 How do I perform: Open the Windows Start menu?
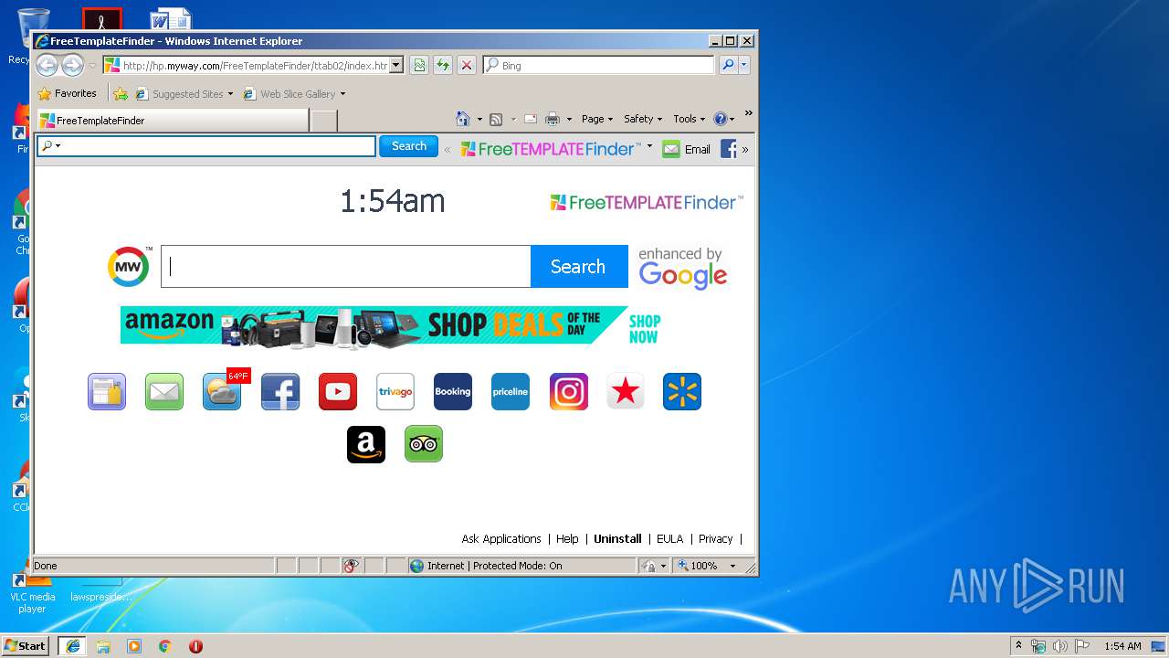click(25, 646)
